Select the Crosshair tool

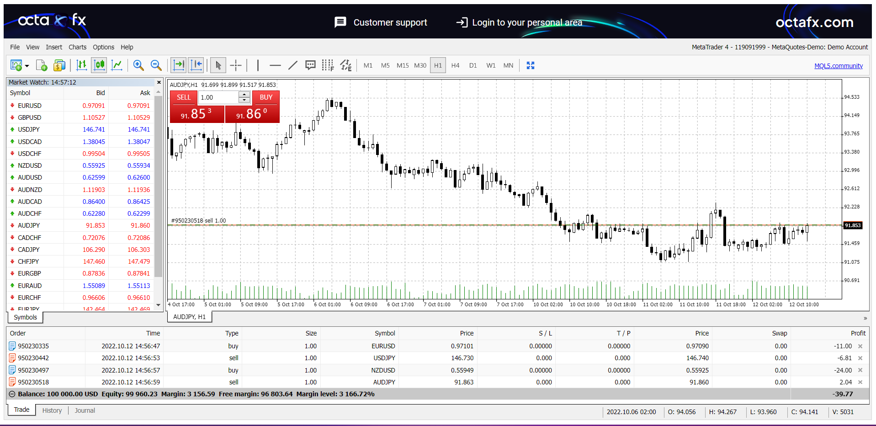(x=236, y=65)
